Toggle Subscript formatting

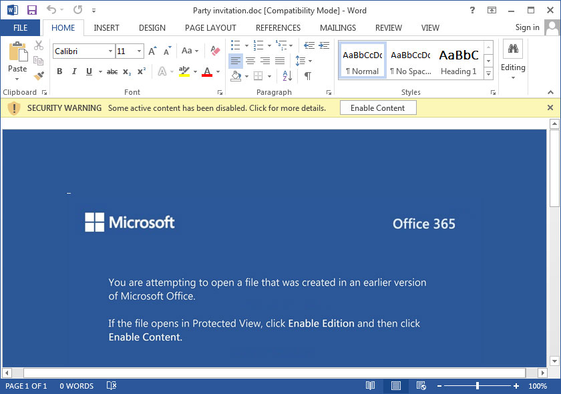pyautogui.click(x=127, y=71)
